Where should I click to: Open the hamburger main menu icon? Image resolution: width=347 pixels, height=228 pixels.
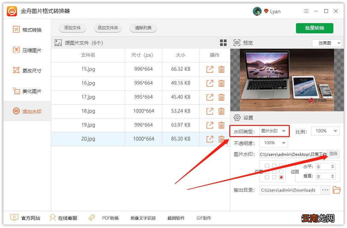(x=306, y=11)
